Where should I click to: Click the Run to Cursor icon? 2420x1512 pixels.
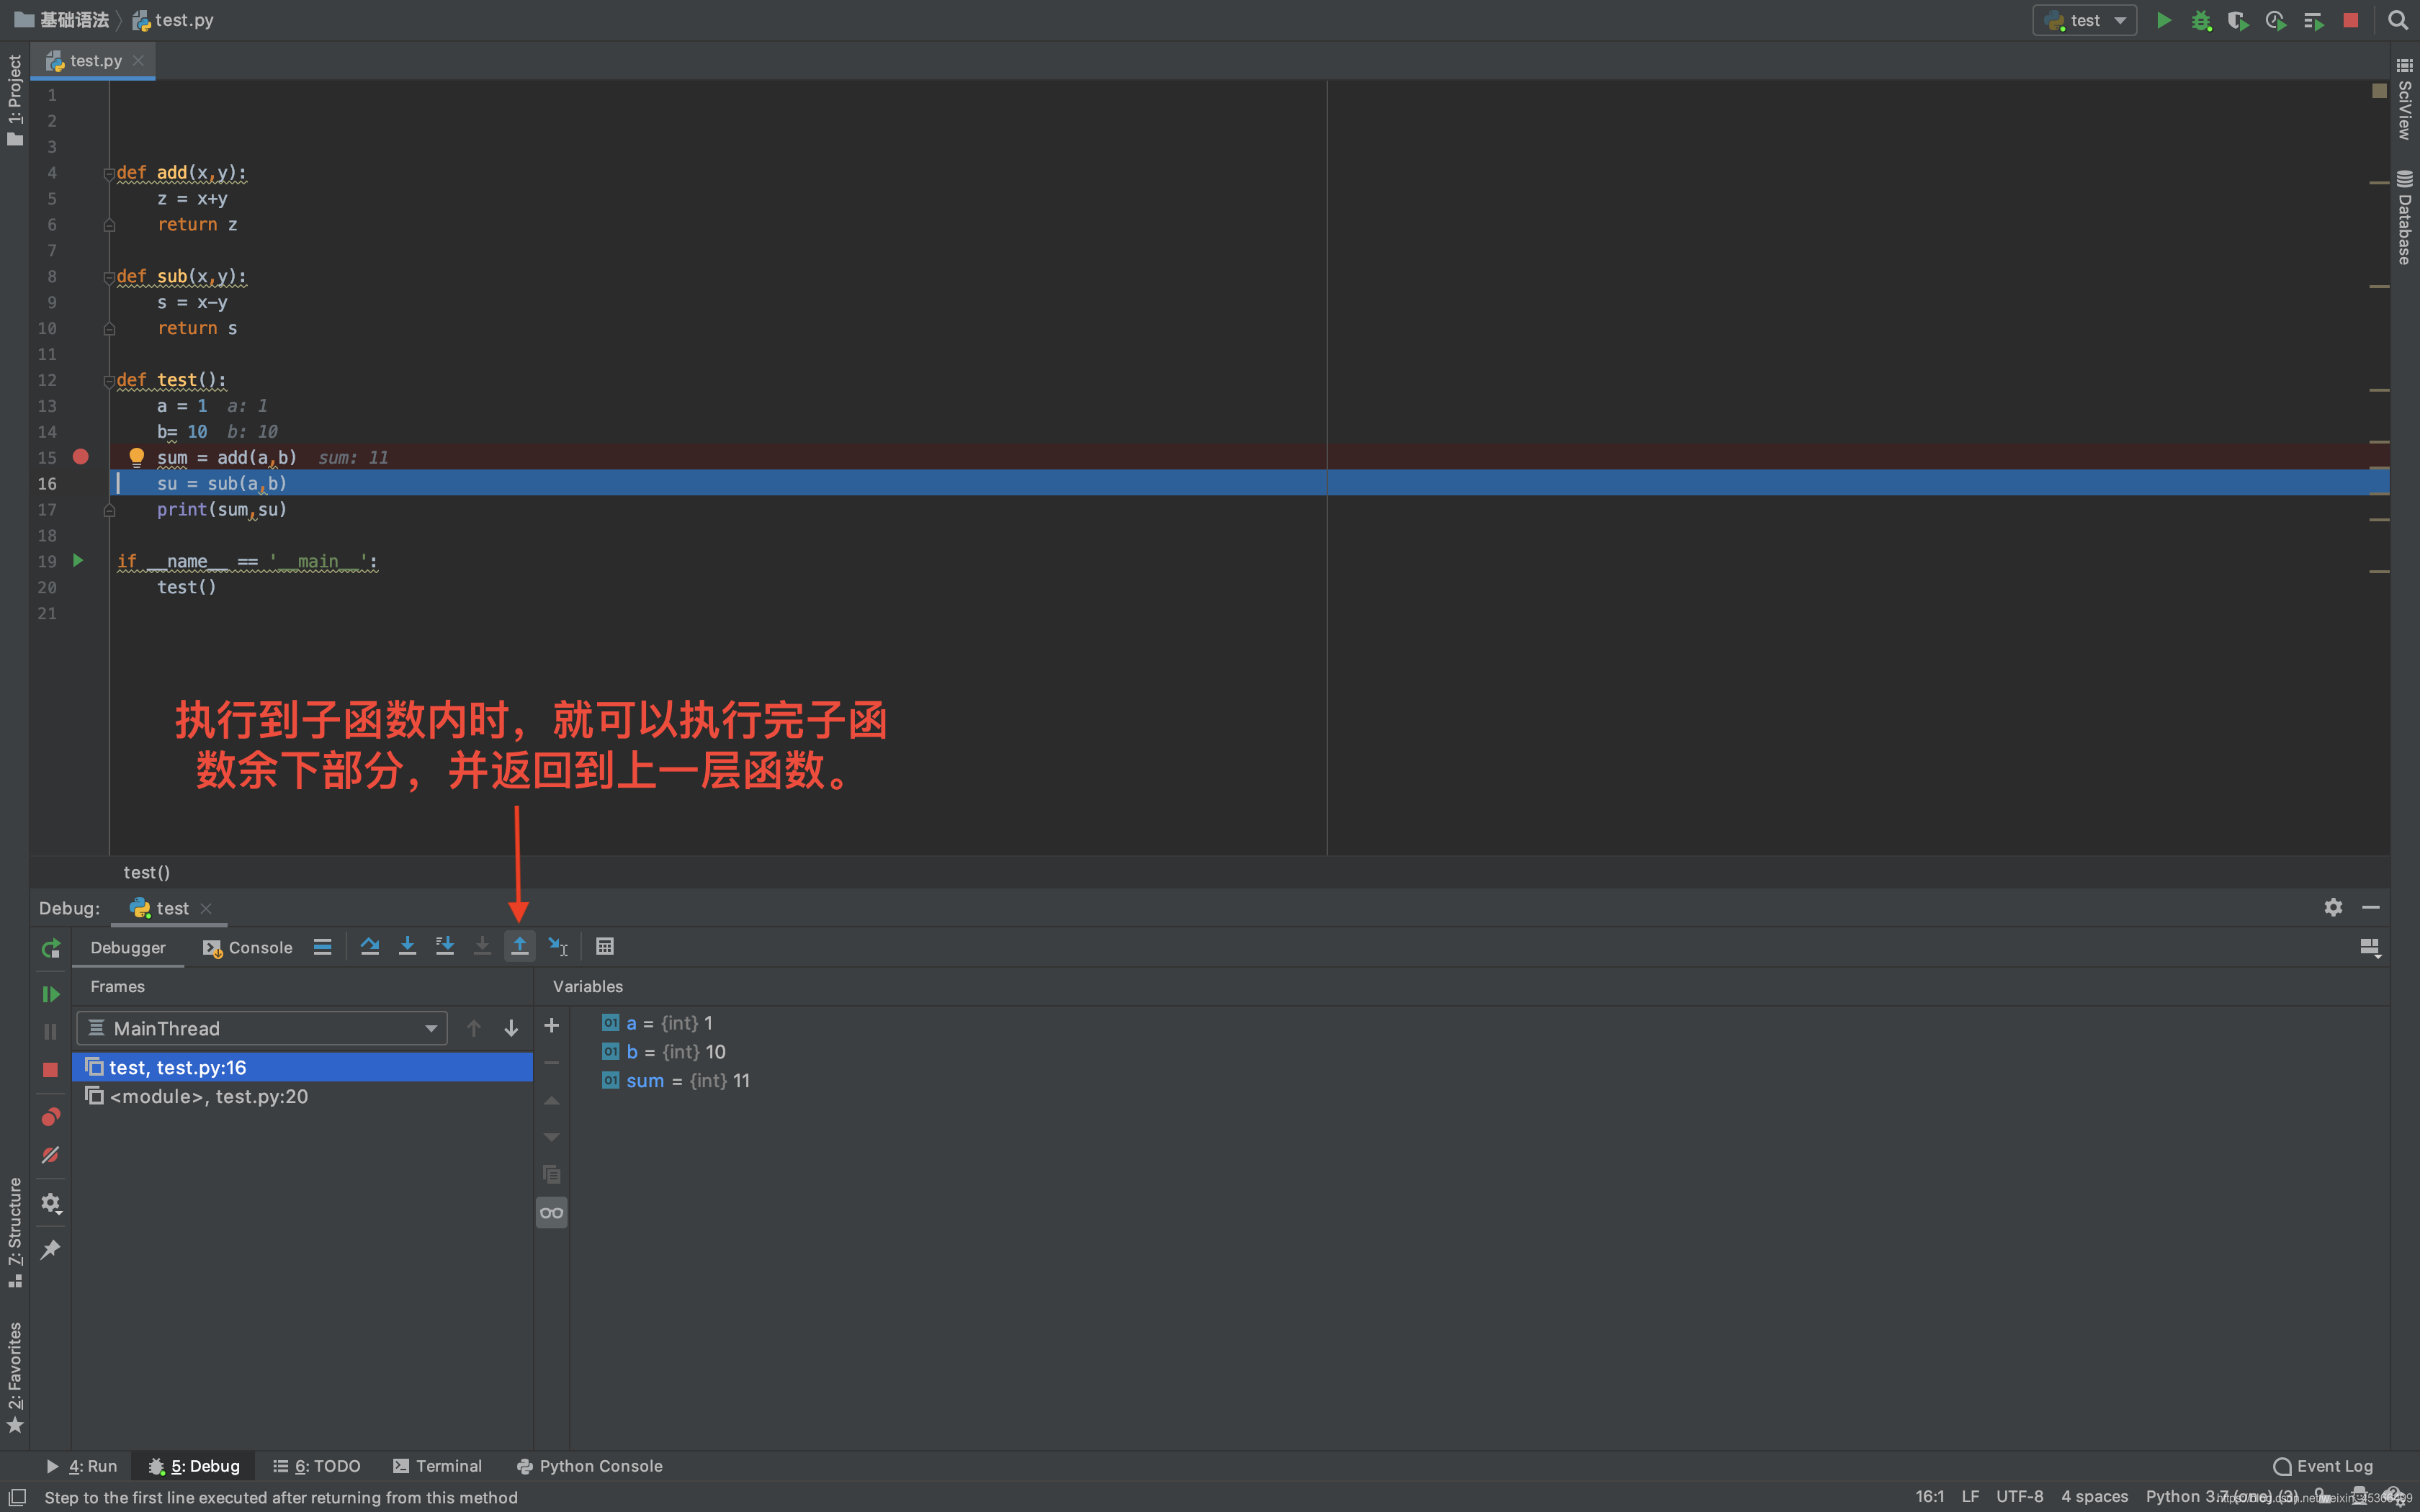pos(558,946)
